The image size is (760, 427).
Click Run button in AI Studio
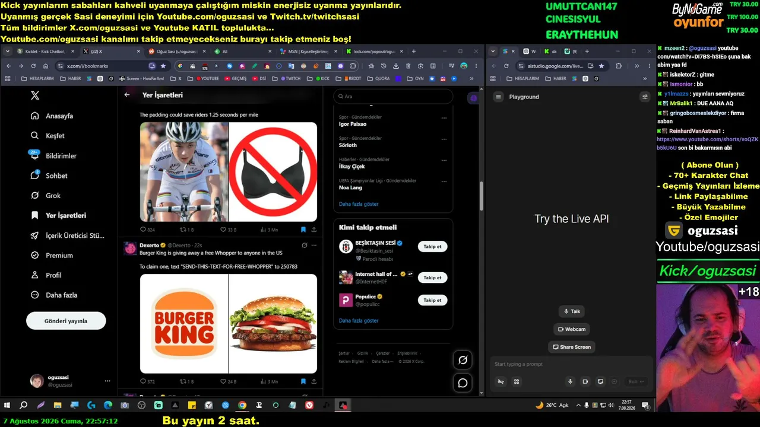pos(636,381)
